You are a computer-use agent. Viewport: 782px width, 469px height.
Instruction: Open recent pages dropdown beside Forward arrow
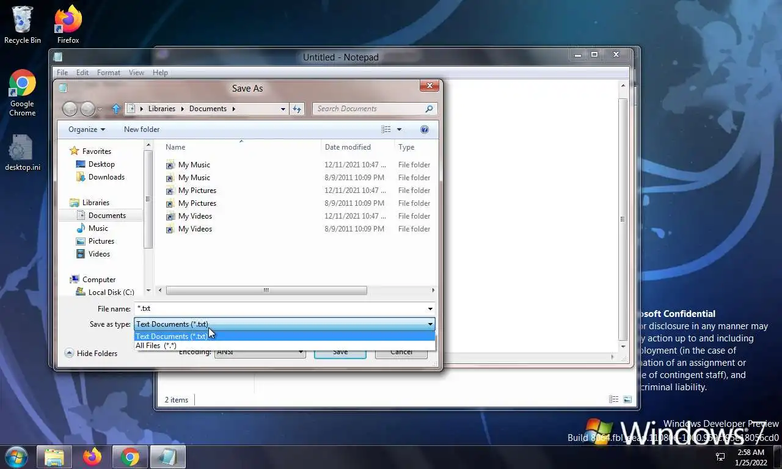tap(100, 109)
